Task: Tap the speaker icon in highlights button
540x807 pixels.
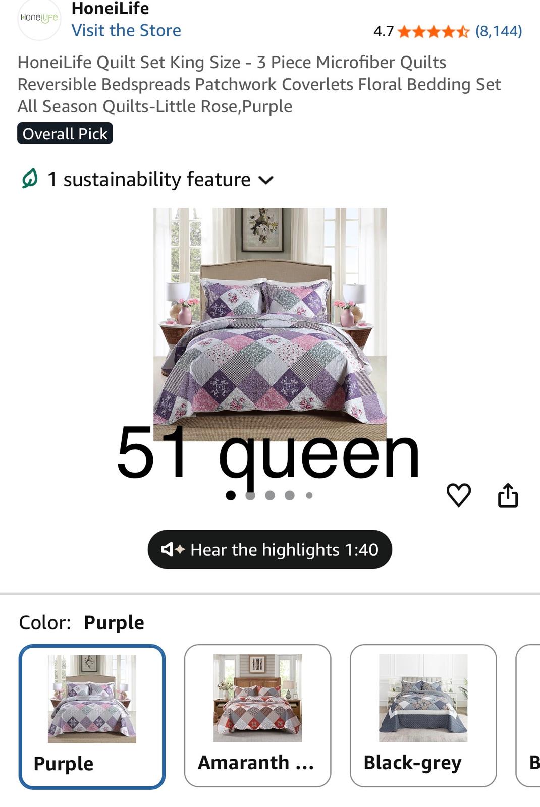Action: tap(173, 549)
